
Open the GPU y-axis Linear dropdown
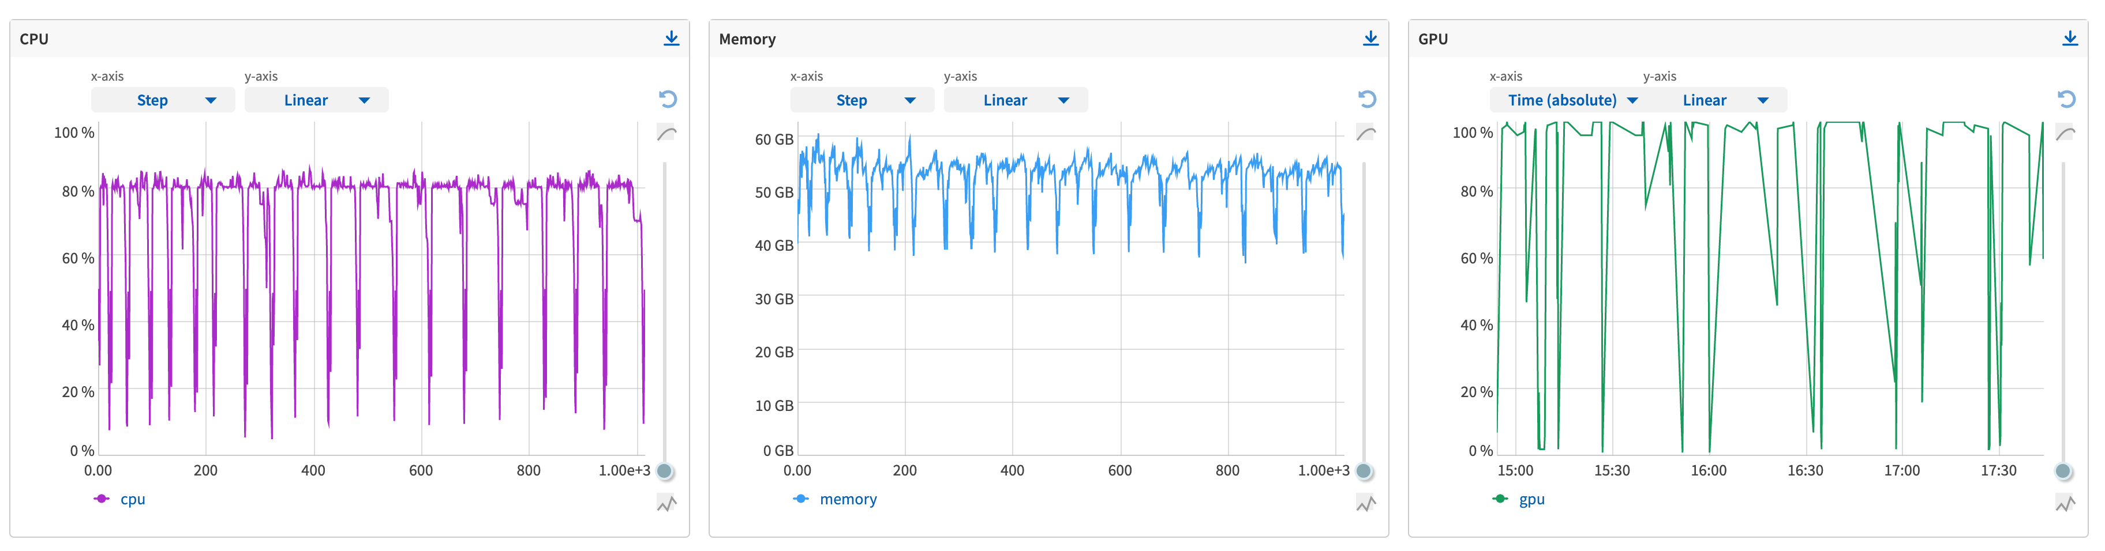pos(1715,100)
